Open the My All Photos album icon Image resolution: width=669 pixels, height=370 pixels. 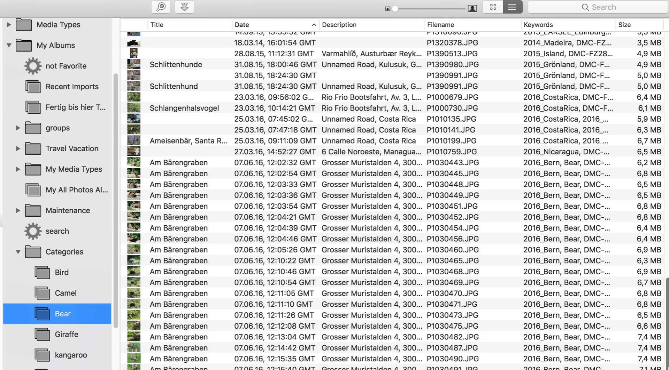[33, 190]
